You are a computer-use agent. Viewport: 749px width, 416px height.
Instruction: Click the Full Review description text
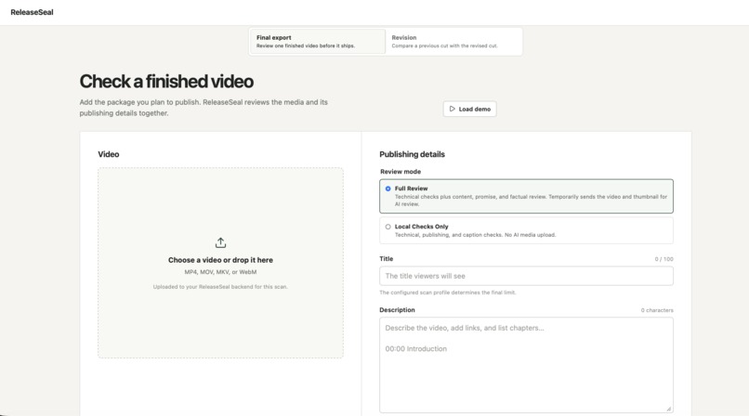point(531,200)
